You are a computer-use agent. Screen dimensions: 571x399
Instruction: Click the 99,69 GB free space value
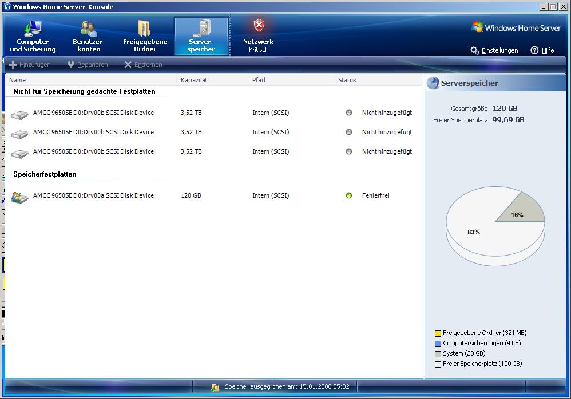[508, 119]
